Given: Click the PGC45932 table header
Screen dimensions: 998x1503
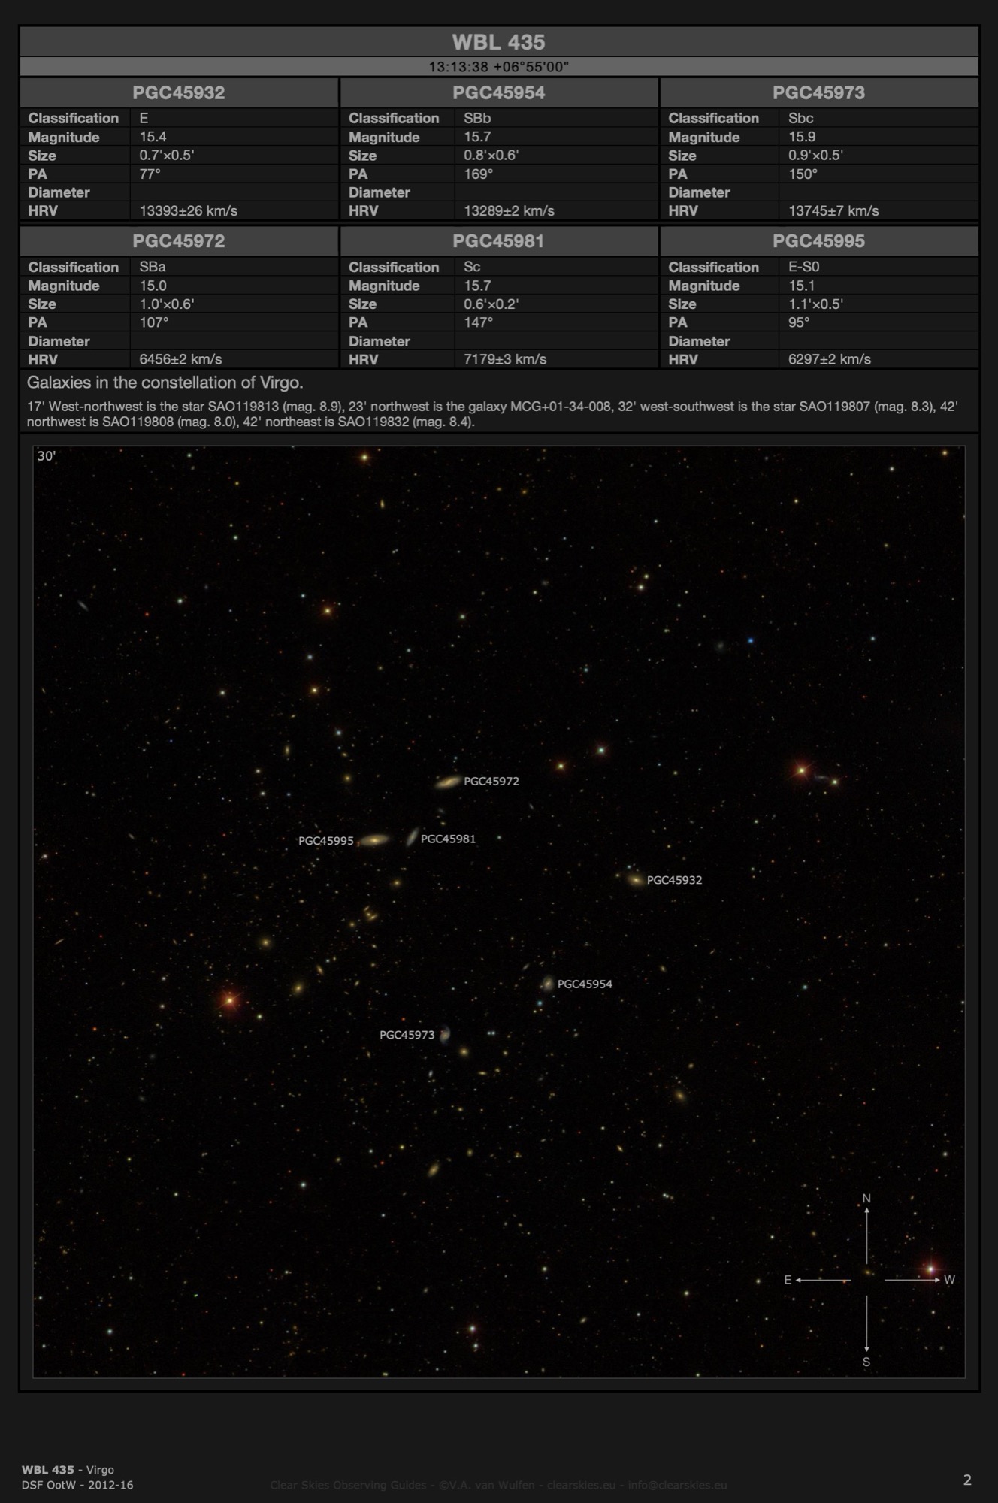Looking at the screenshot, I should pos(179,93).
